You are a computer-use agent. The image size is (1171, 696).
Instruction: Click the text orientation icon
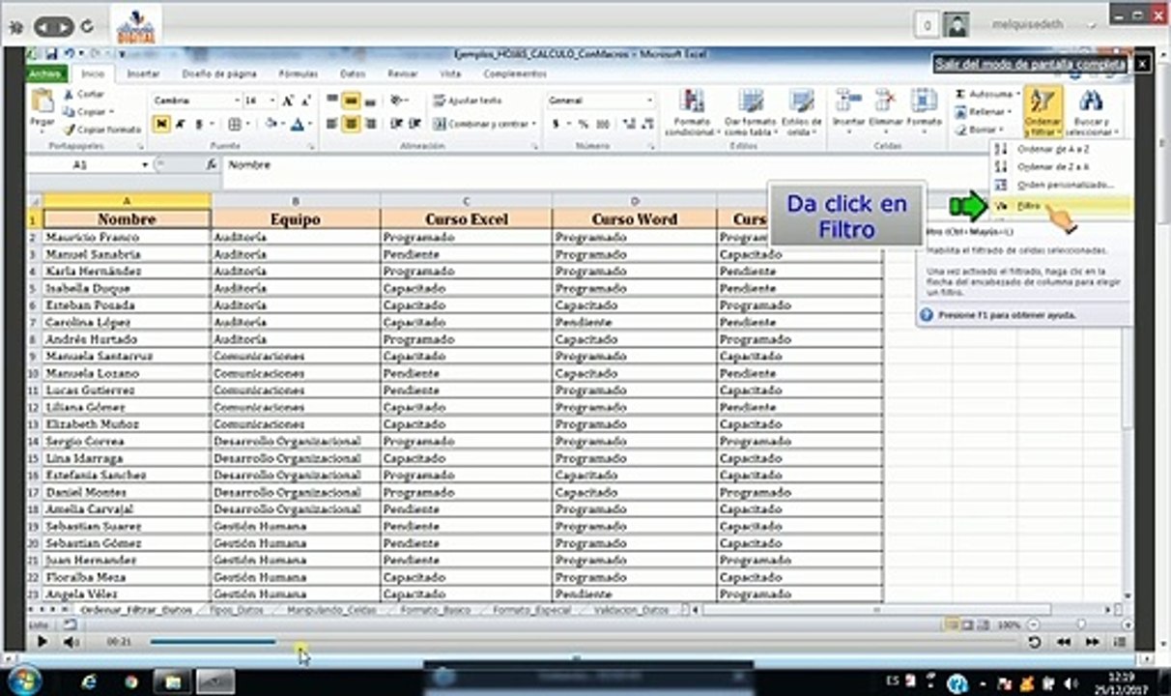[x=397, y=100]
